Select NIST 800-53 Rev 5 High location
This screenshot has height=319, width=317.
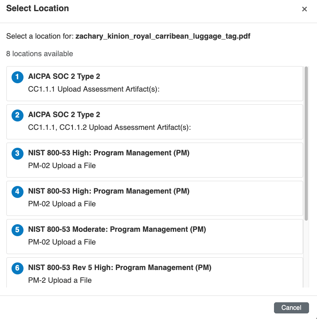[119, 268]
